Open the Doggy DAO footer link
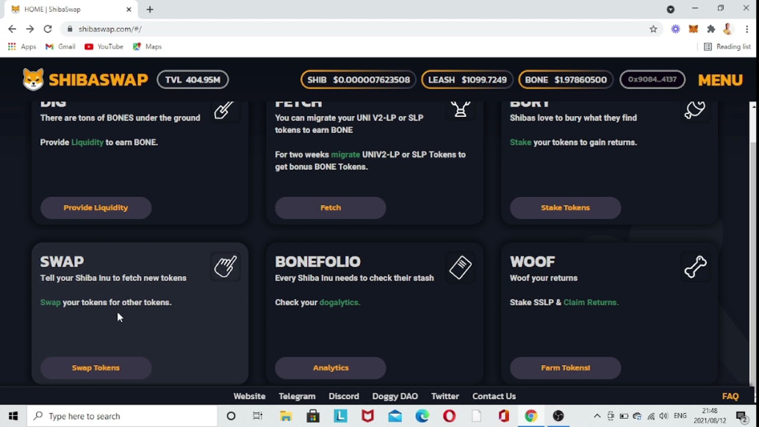This screenshot has width=759, height=427. [395, 396]
